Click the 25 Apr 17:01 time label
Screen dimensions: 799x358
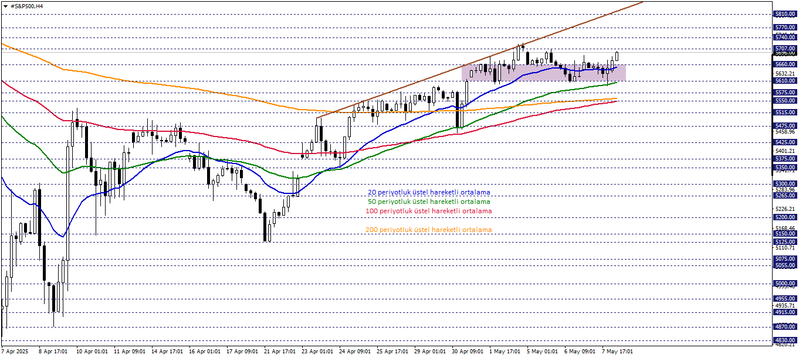tap(392, 352)
